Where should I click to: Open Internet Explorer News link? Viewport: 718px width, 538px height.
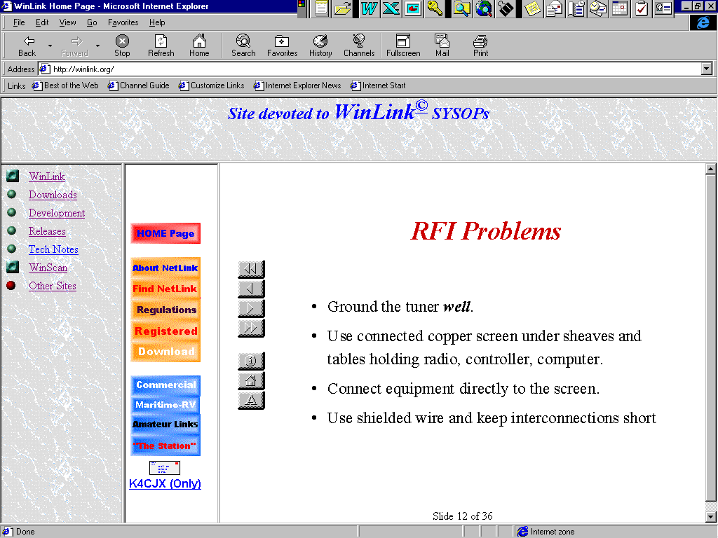(x=297, y=85)
